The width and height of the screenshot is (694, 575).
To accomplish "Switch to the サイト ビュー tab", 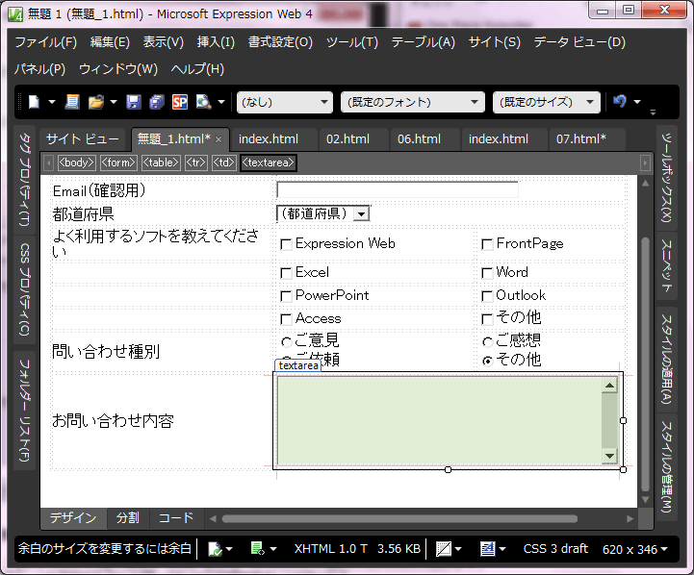I will point(83,139).
